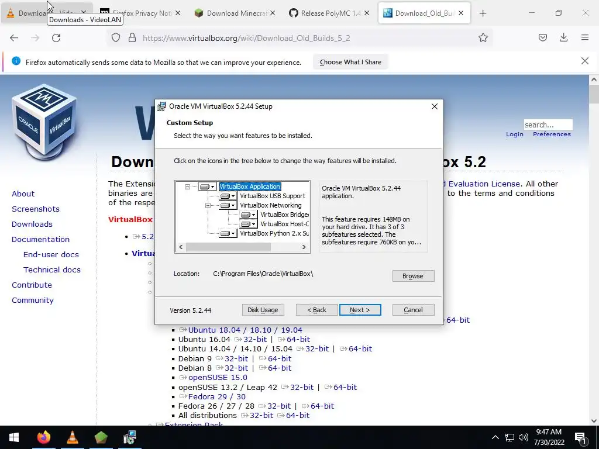Select VirtualBox Application tree item
Viewport: 599px width, 449px height.
(x=250, y=186)
